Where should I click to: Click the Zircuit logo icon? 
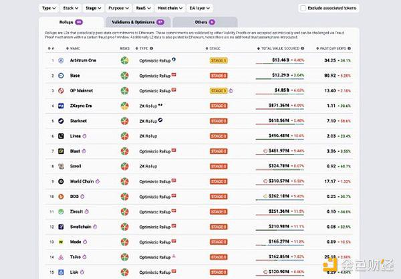(x=61, y=211)
